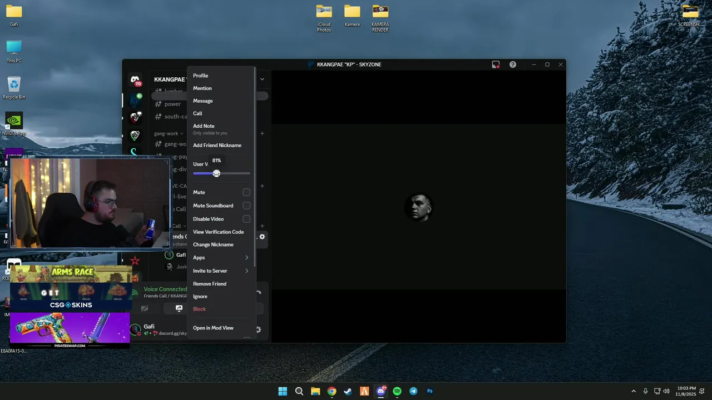Open the red star server icon
This screenshot has width=712, height=400.
[x=135, y=261]
